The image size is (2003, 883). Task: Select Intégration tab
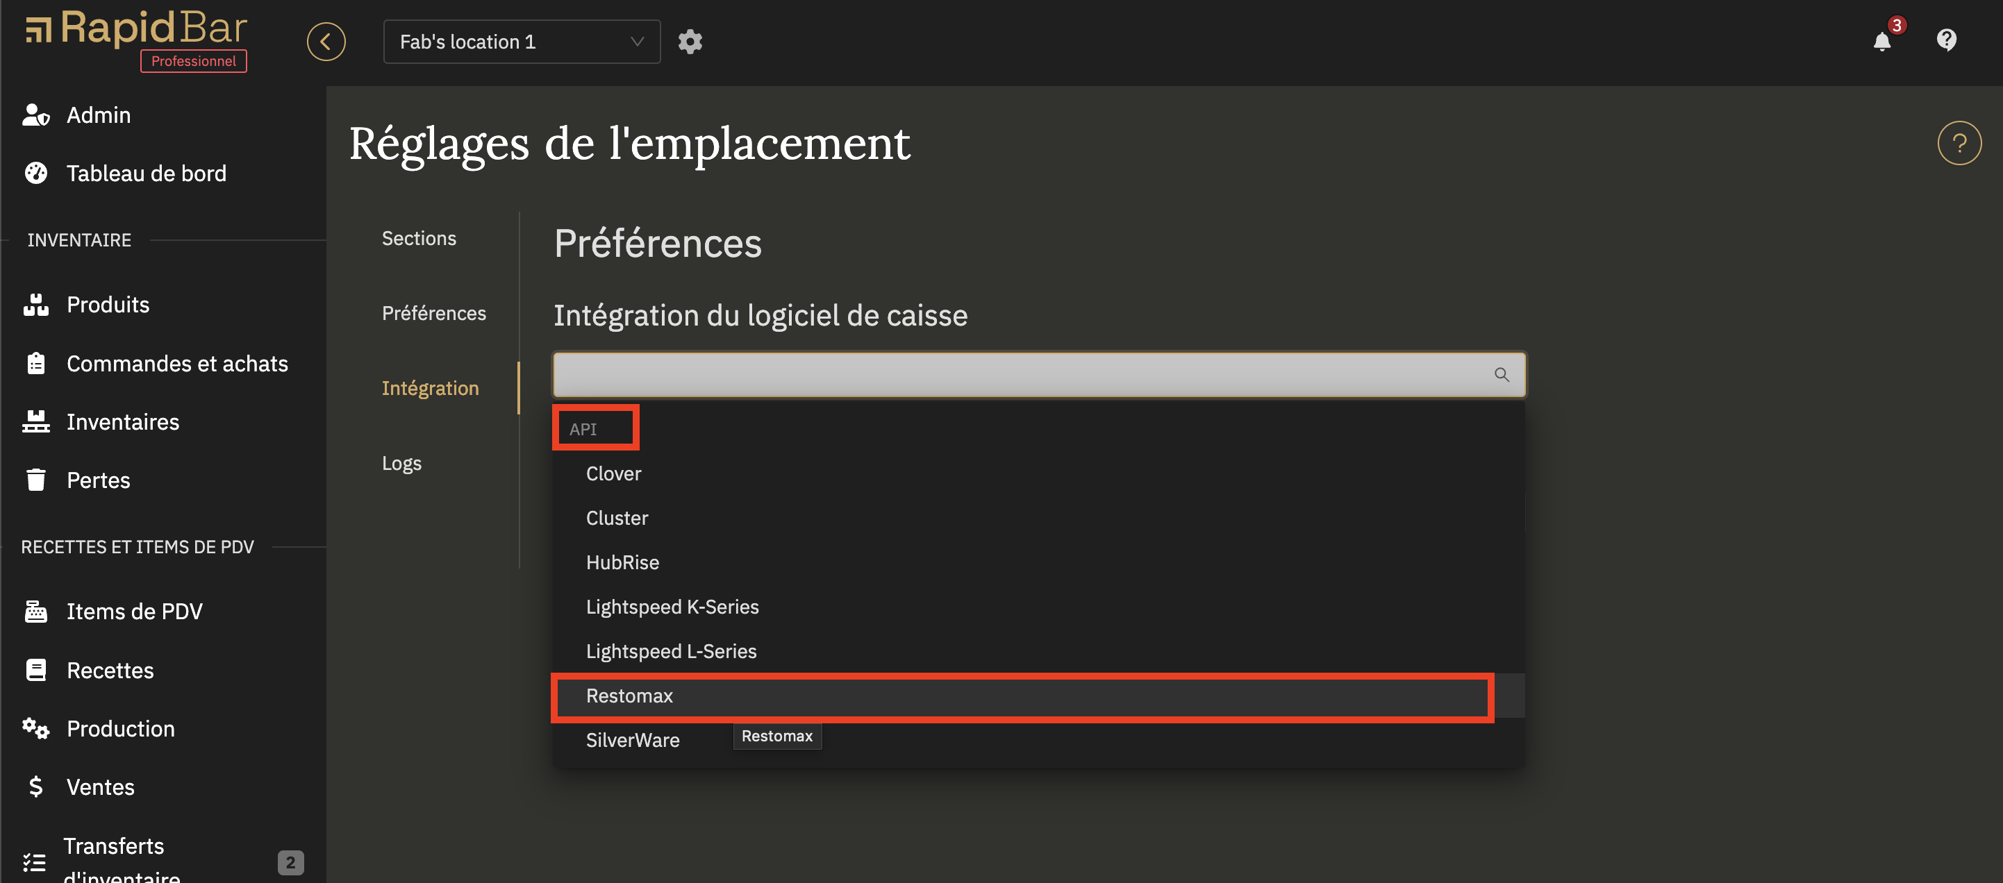[x=430, y=388]
